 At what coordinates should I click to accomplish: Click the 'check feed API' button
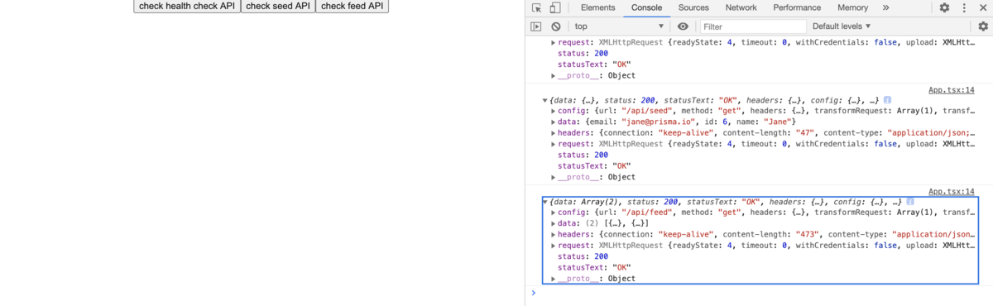pyautogui.click(x=353, y=6)
